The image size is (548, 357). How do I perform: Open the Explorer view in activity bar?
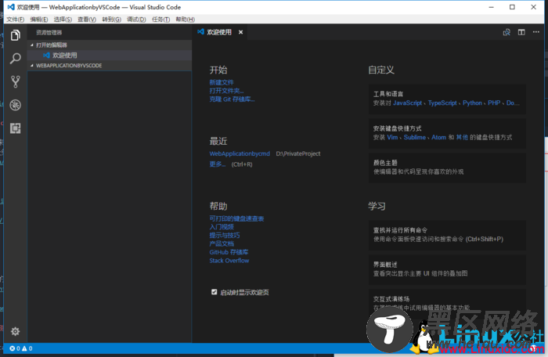[x=16, y=35]
